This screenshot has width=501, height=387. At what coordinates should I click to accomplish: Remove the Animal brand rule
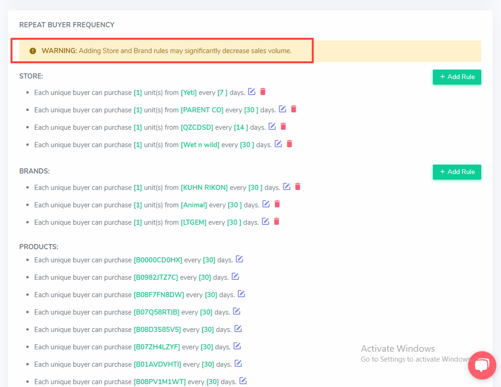[277, 204]
